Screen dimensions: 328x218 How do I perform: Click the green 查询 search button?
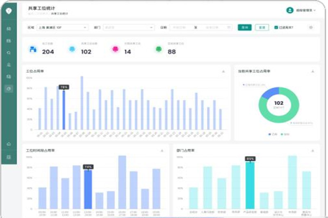tap(244, 27)
